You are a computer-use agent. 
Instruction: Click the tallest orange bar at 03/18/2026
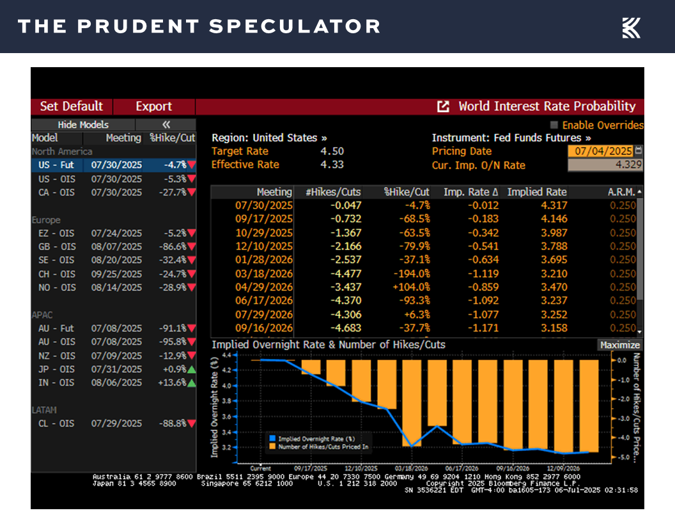[412, 403]
